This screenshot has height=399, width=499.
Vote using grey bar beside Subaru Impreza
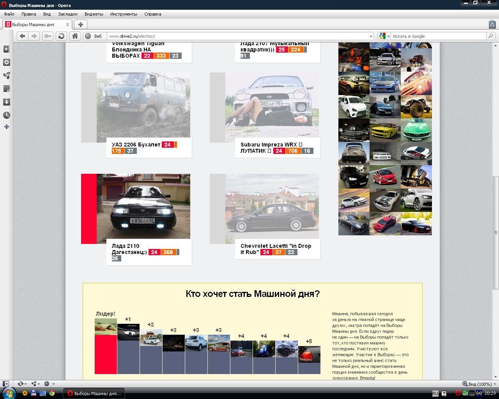[x=218, y=108]
